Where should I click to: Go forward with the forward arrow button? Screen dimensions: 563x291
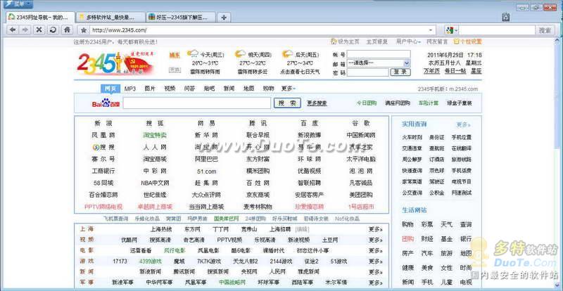25,30
